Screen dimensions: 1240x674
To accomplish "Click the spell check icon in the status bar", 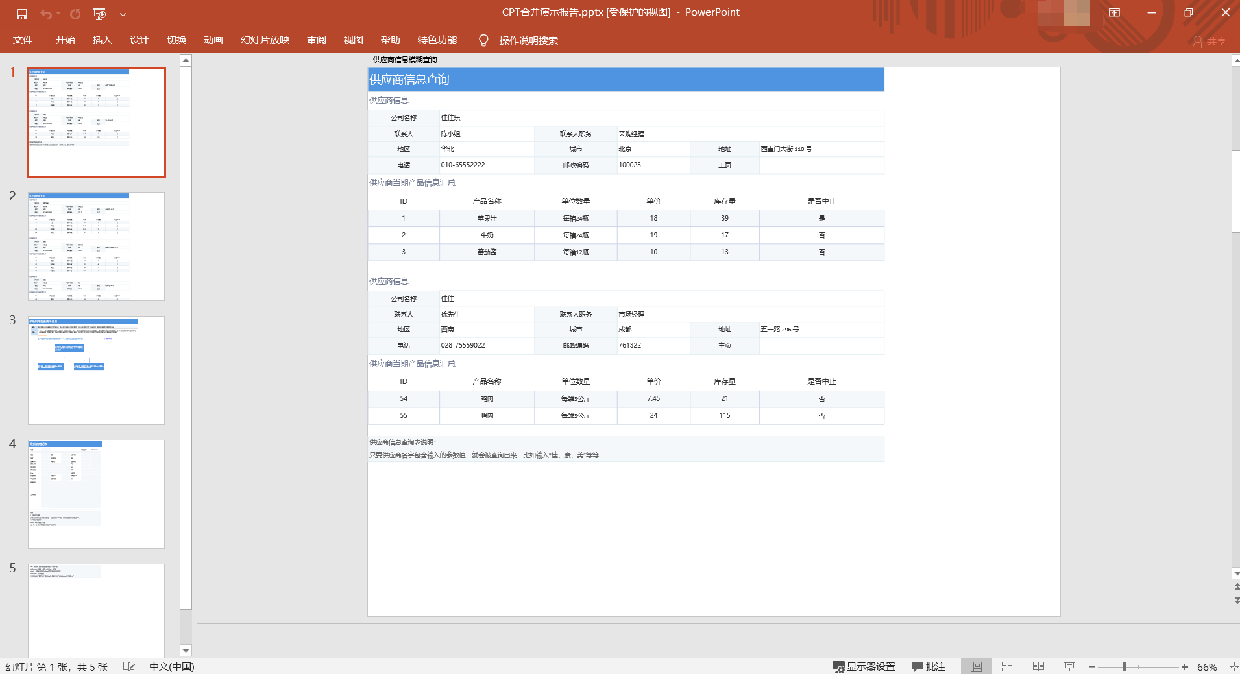I will tap(128, 666).
